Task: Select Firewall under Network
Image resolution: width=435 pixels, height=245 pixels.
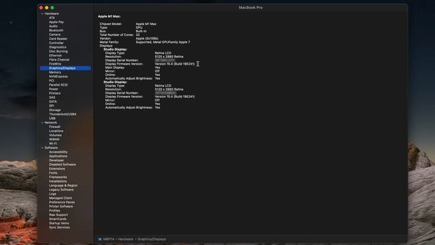Action: tap(54, 127)
